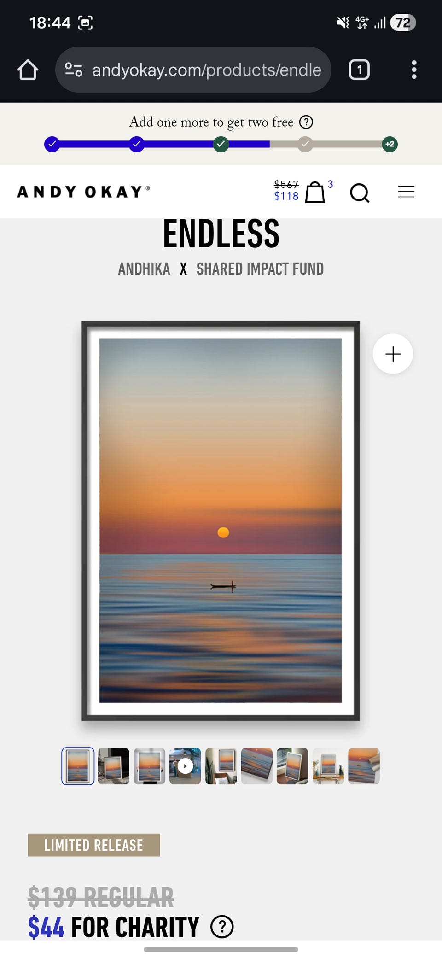Click the help icon beside free offer text

tap(306, 122)
